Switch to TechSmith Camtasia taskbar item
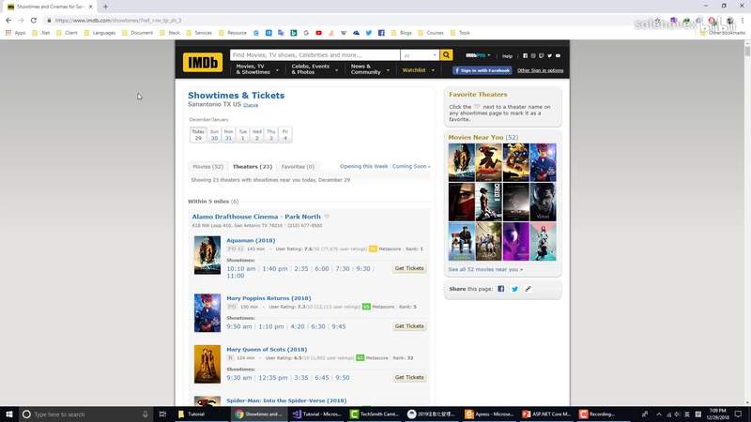 click(375, 414)
